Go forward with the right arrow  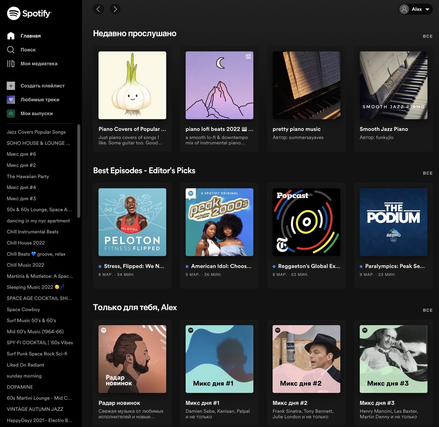coord(115,9)
